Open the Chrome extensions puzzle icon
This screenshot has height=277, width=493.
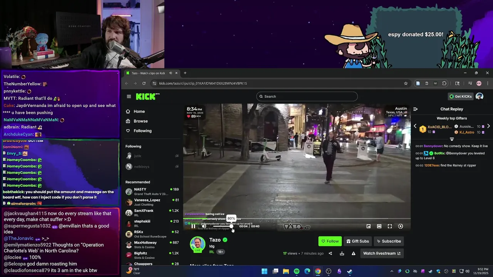(x=444, y=83)
